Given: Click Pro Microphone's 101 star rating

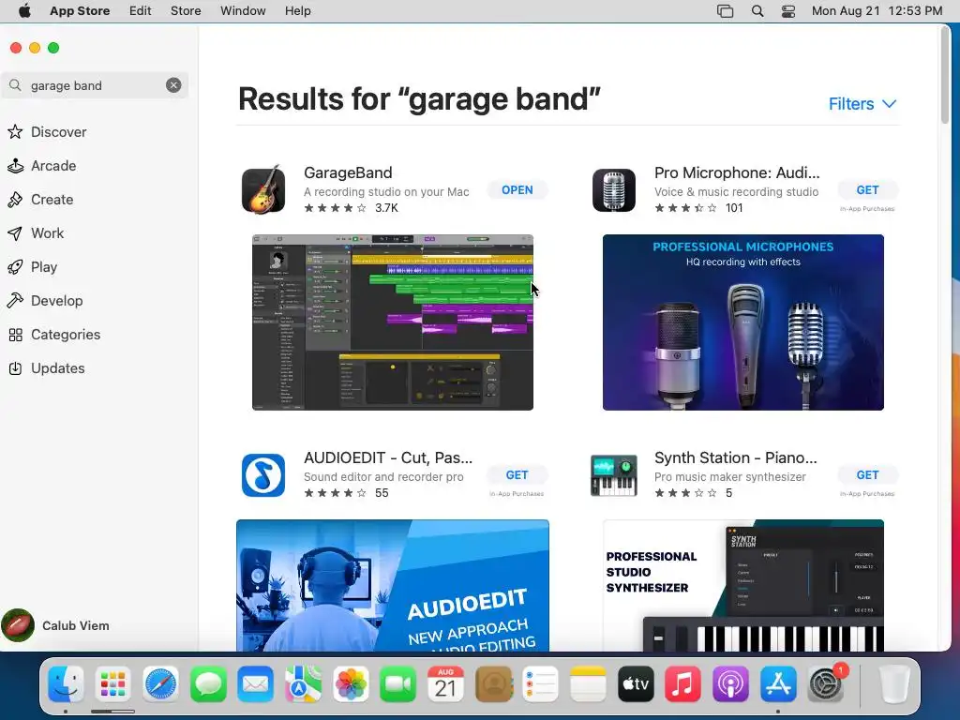Looking at the screenshot, I should pos(698,208).
